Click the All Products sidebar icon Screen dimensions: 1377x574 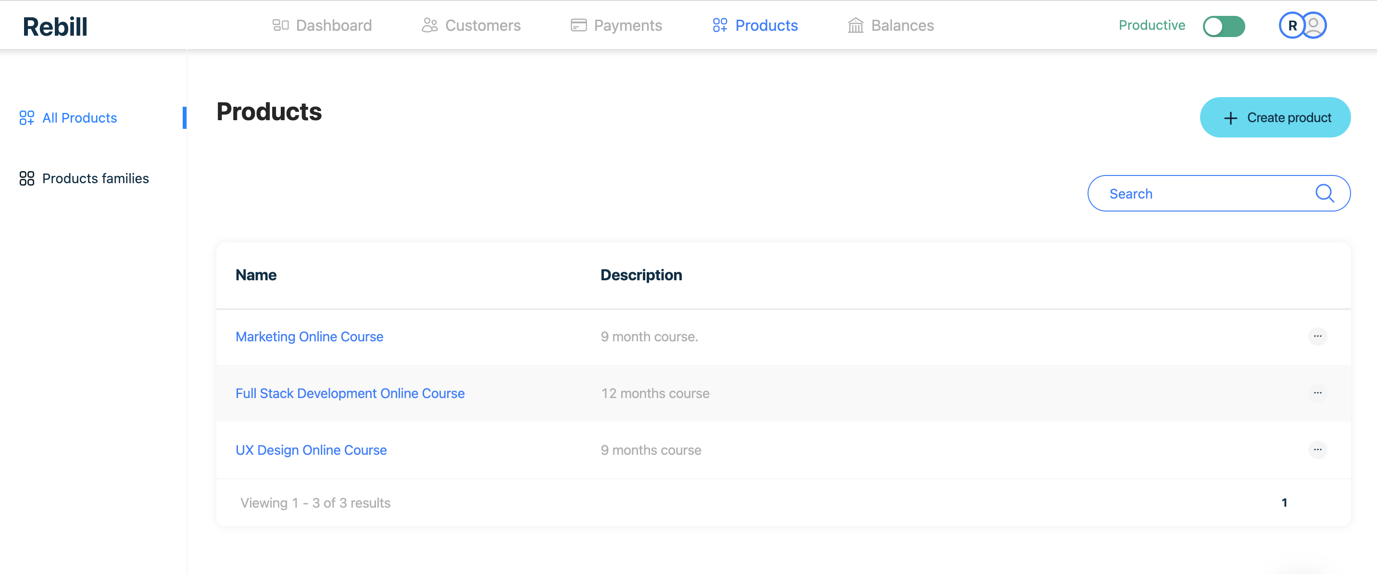[27, 118]
